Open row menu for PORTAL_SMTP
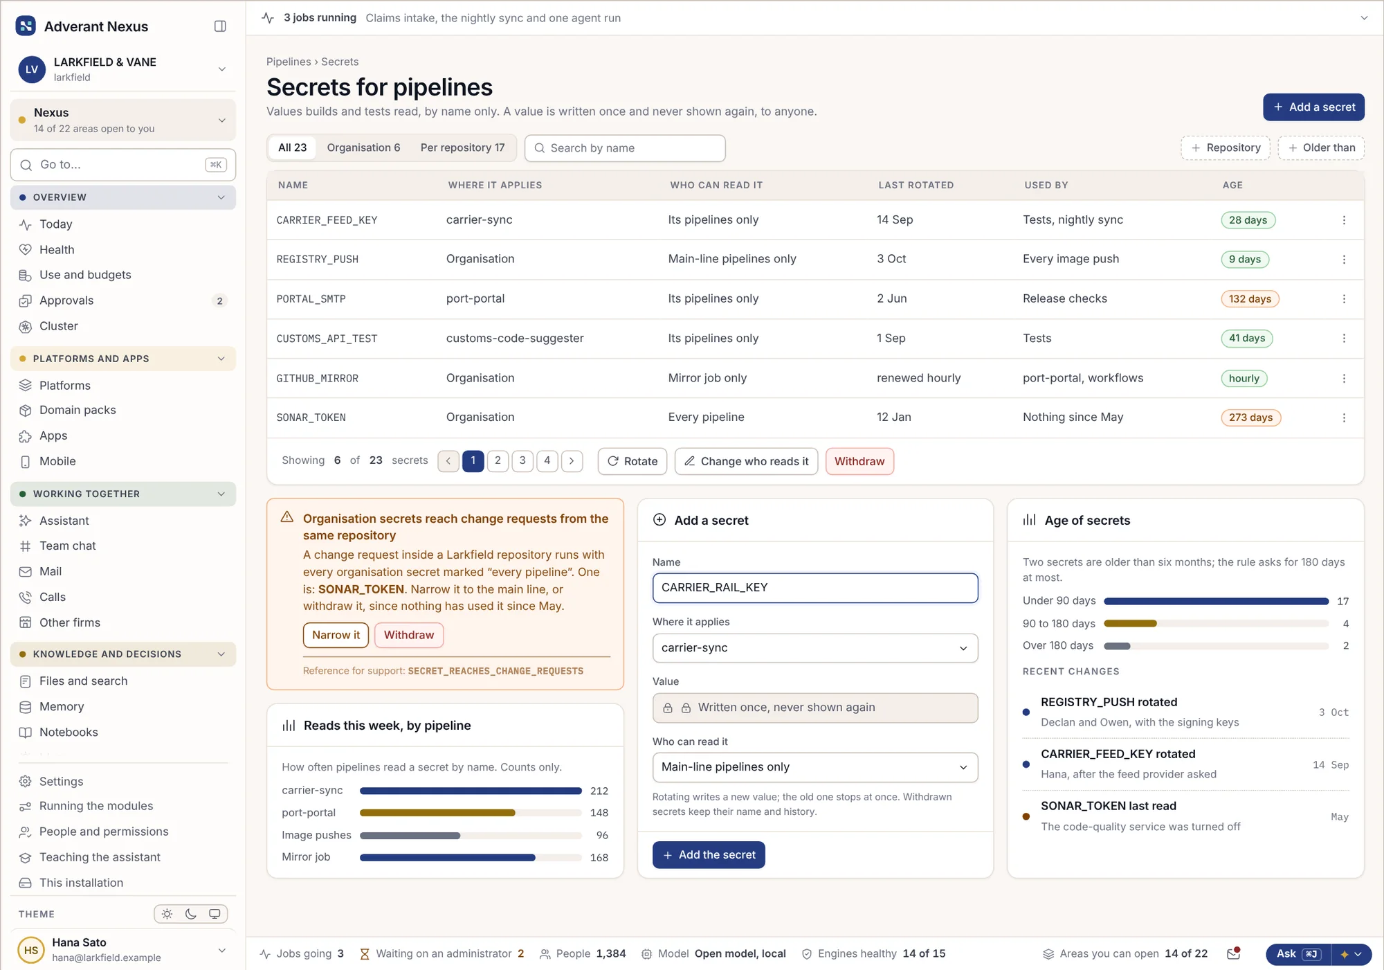This screenshot has height=970, width=1384. coord(1344,299)
